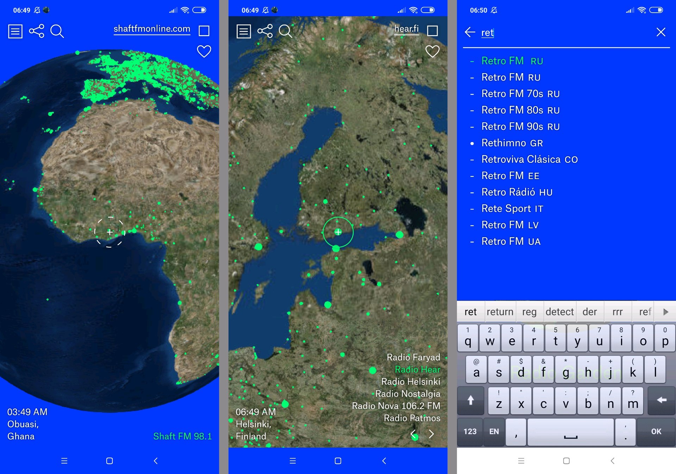Tap the 'q' key on keyboard
The image size is (676, 474).
pyautogui.click(x=468, y=338)
